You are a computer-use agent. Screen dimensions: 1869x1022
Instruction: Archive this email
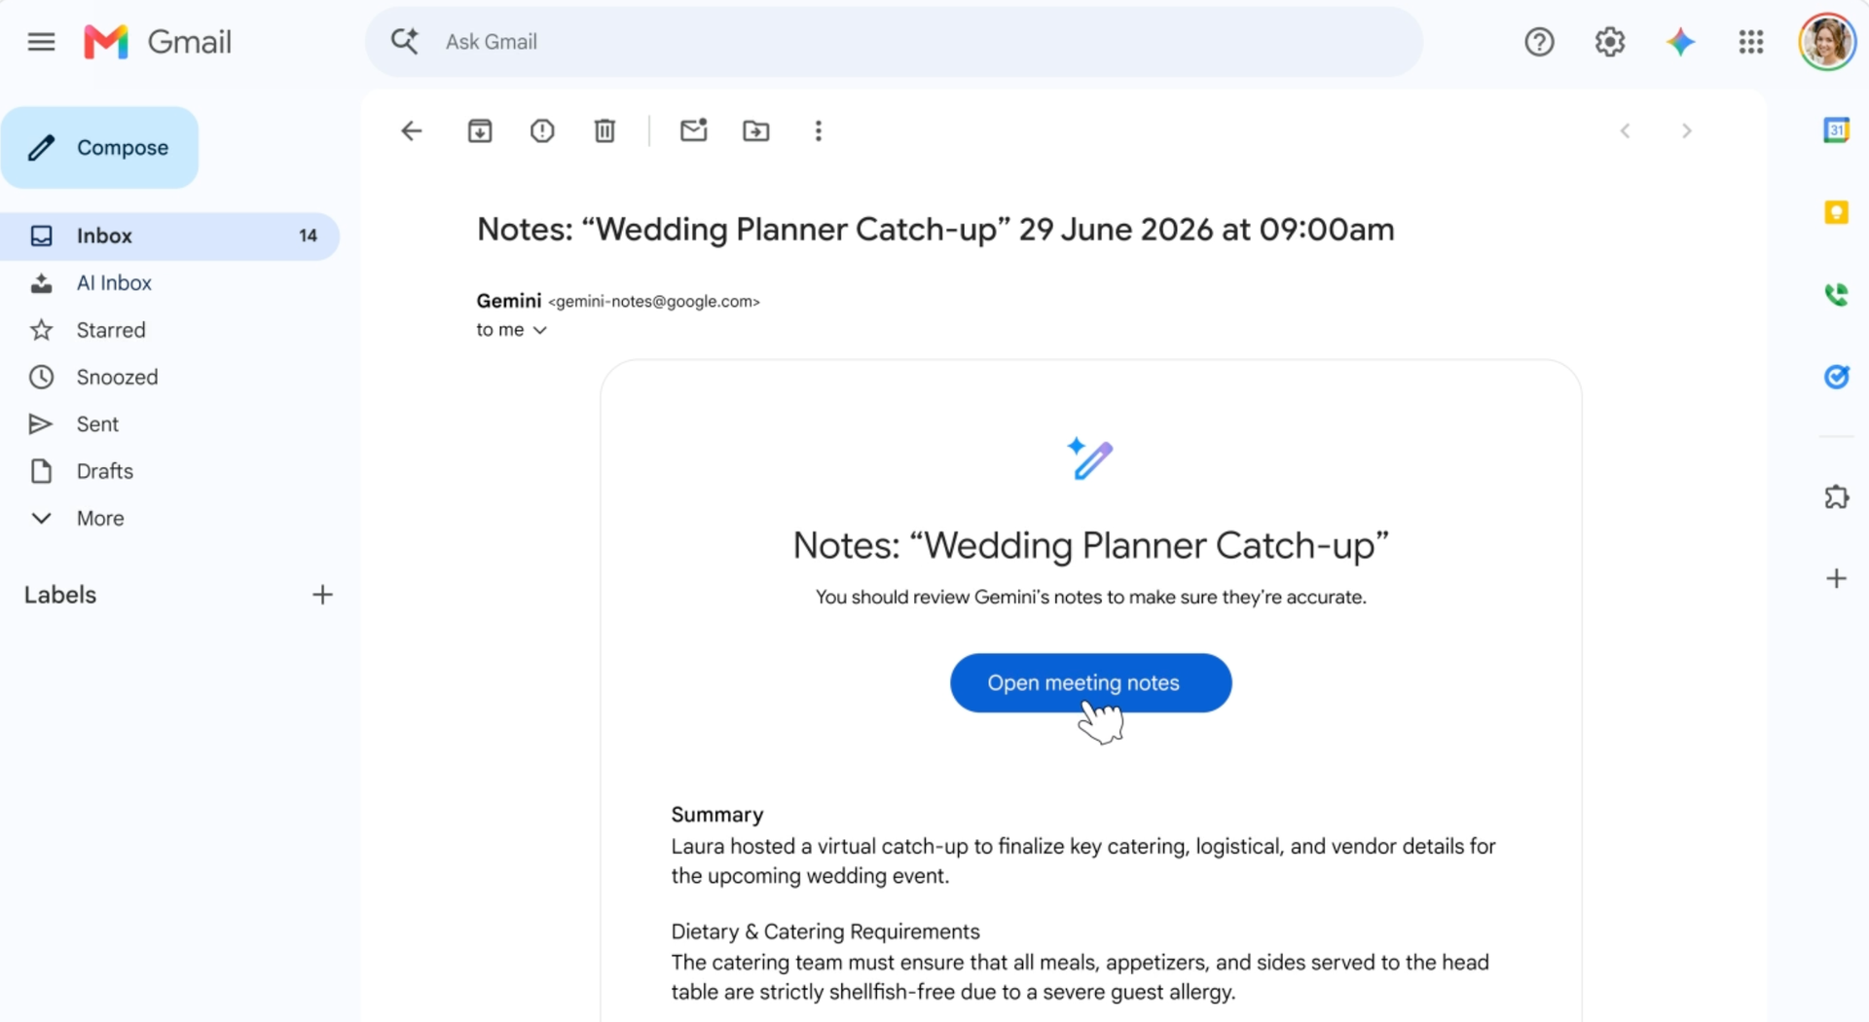(480, 130)
